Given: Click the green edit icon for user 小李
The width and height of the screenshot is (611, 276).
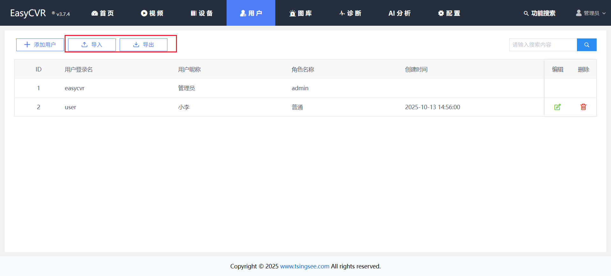Looking at the screenshot, I should (557, 107).
